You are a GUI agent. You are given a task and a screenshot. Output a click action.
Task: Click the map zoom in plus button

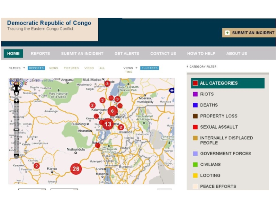pyautogui.click(x=16, y=101)
